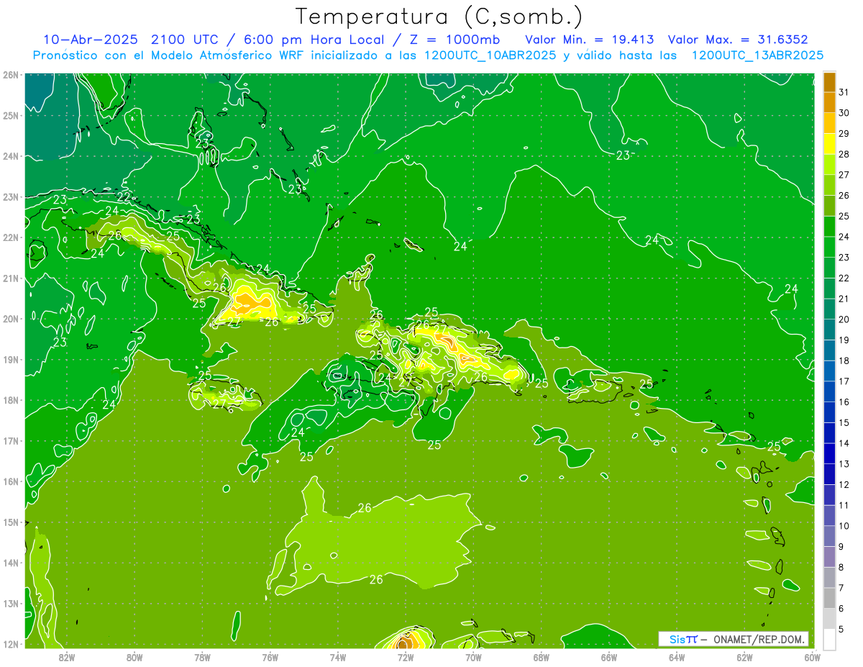Click the latitude axis label "22N"
Image resolution: width=863 pixels, height=667 pixels.
[x=11, y=237]
